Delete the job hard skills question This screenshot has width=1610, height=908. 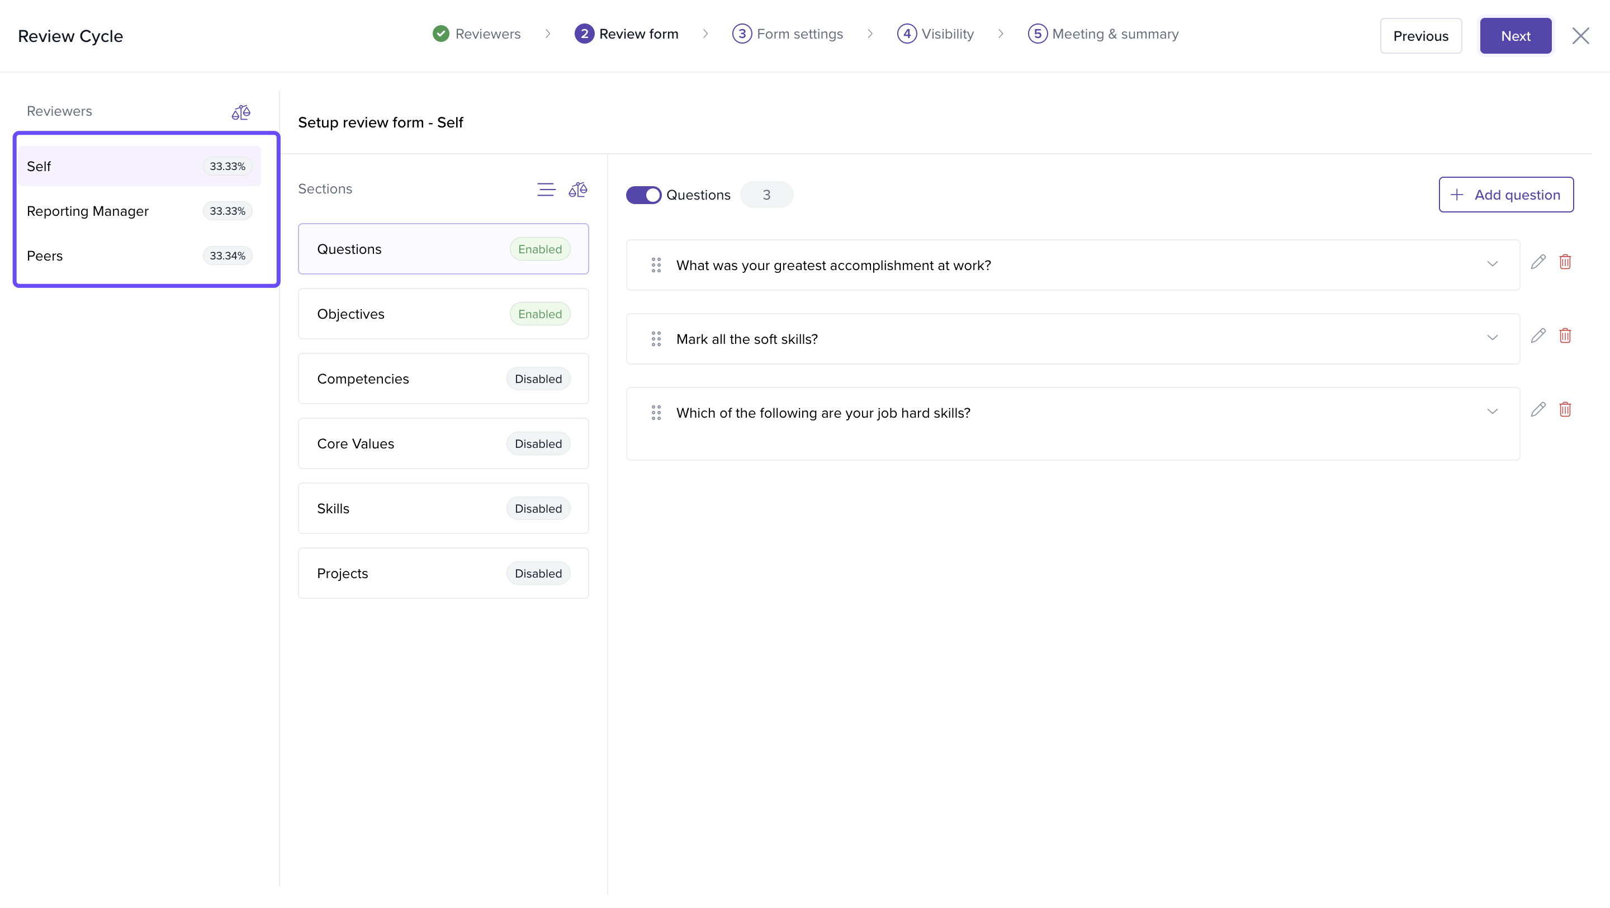(x=1565, y=409)
